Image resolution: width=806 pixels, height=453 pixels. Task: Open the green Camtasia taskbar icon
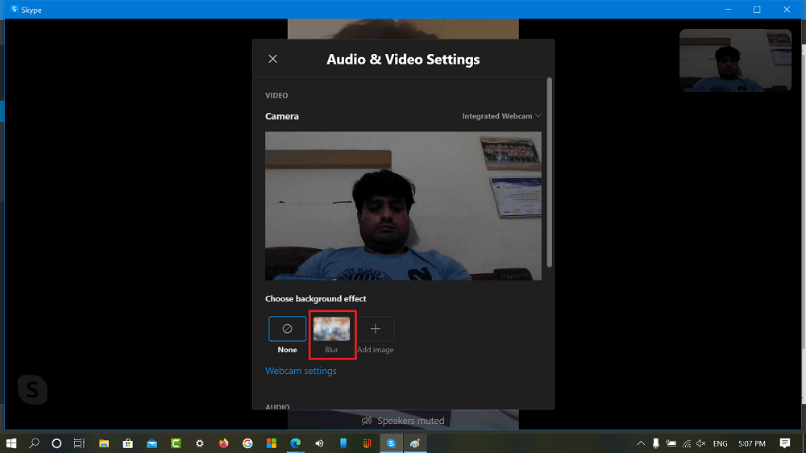[x=176, y=443]
